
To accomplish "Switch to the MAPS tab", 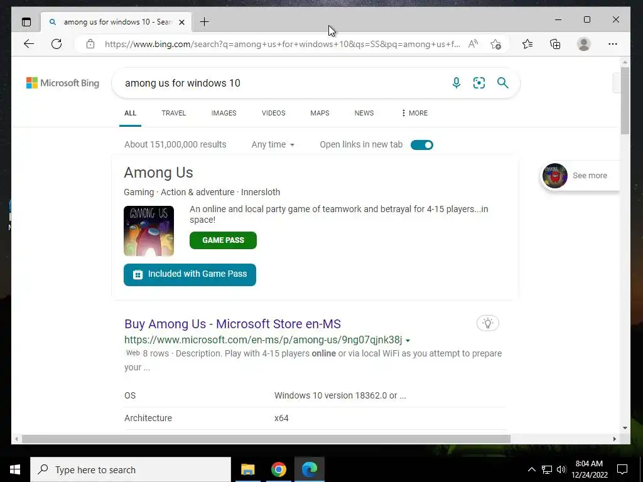I will click(x=320, y=113).
